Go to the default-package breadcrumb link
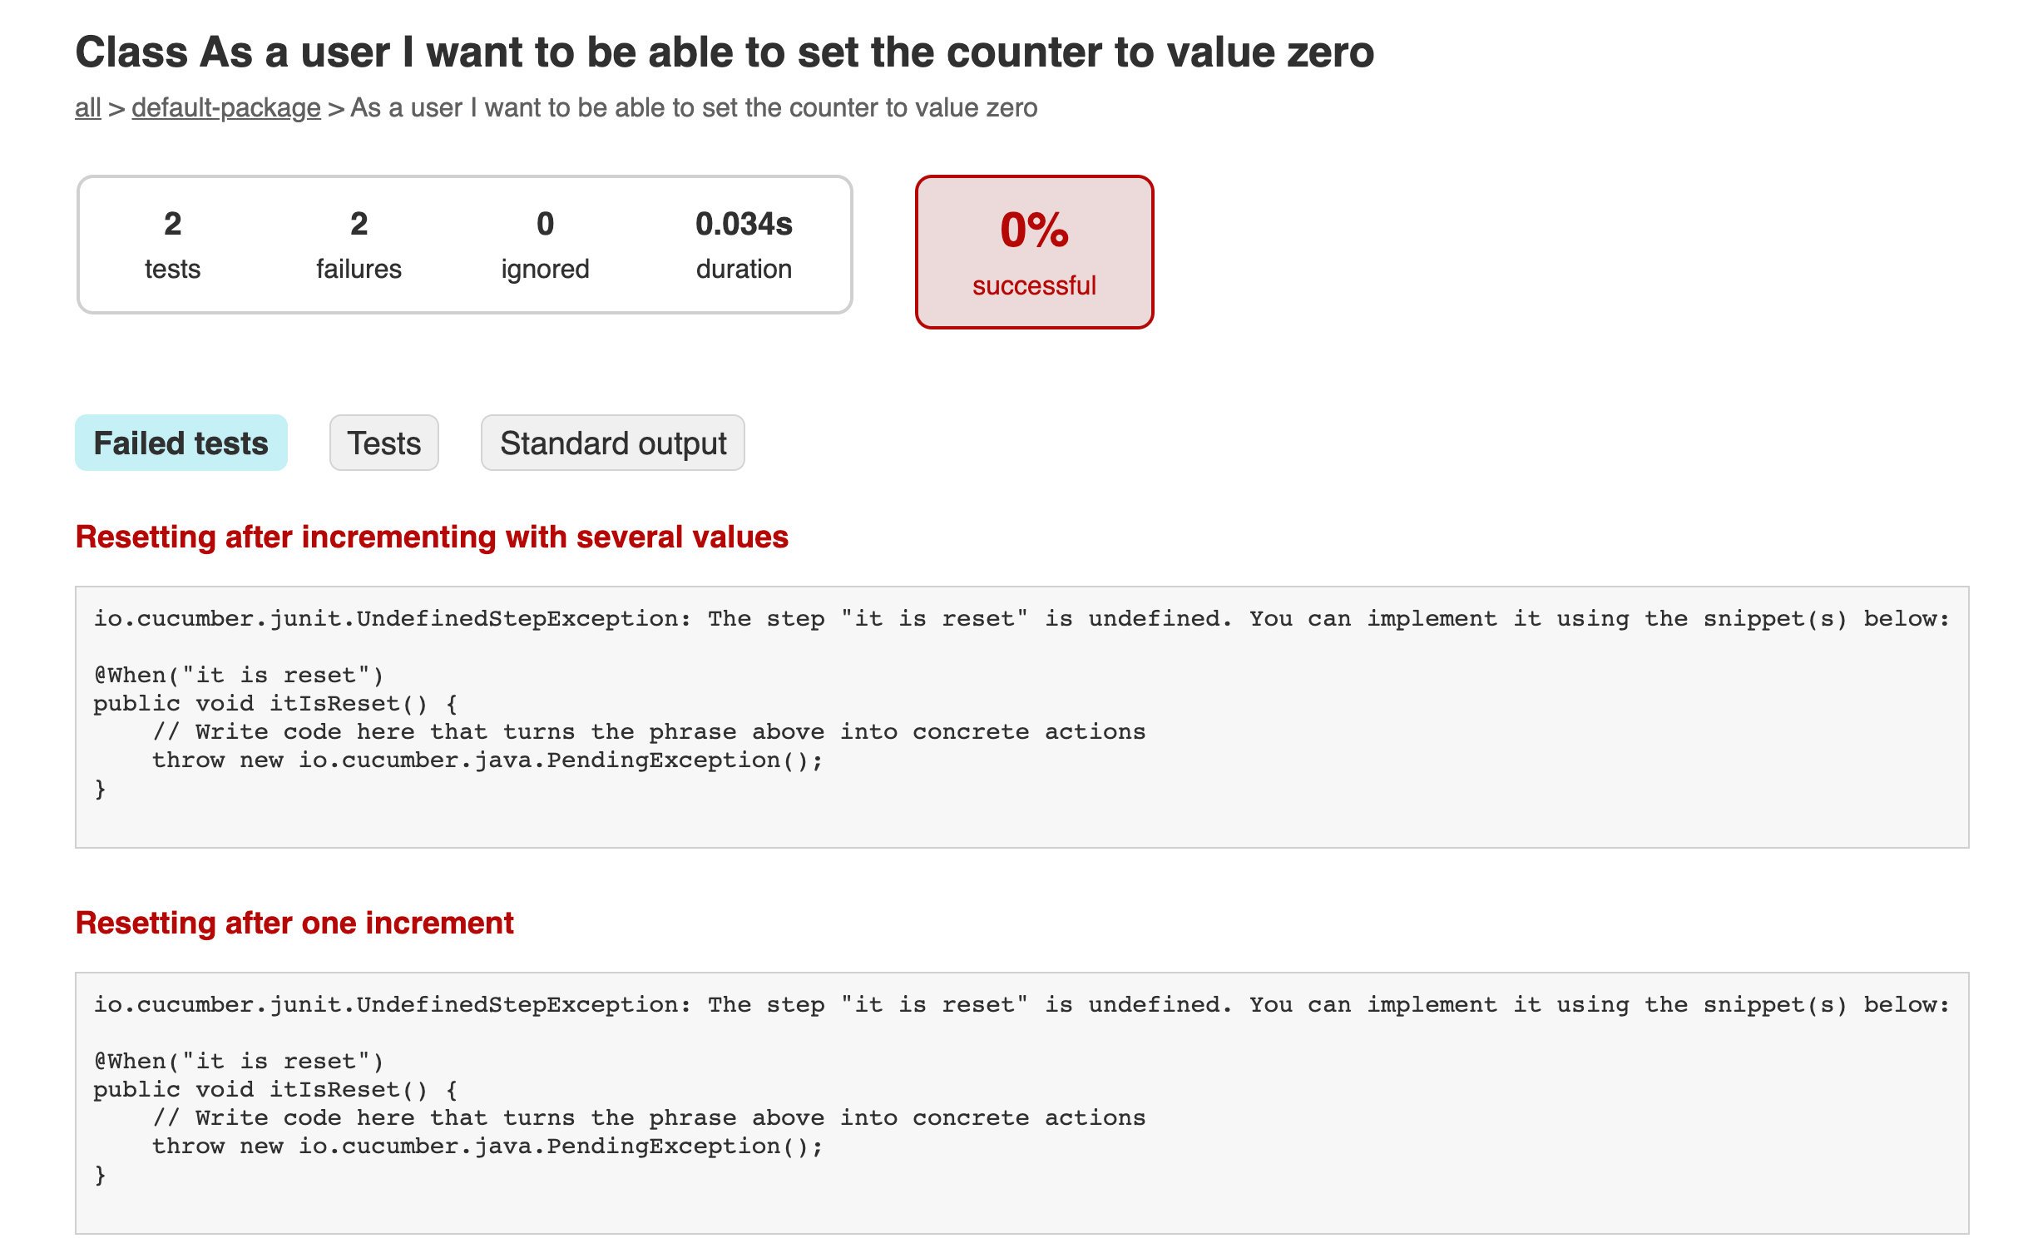 point(226,108)
